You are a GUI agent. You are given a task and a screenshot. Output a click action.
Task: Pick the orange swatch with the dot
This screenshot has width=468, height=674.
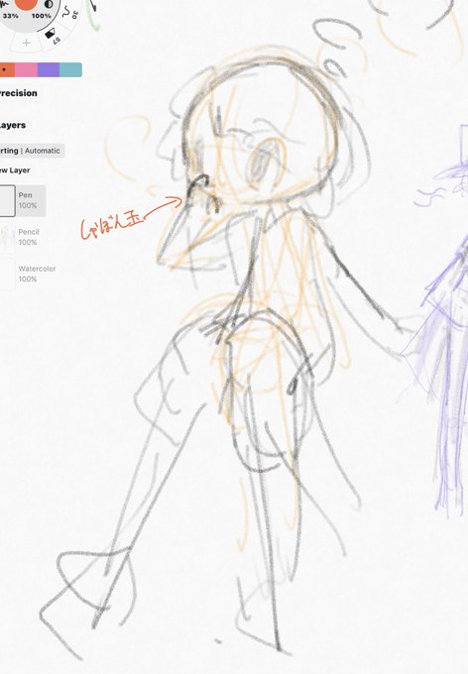pos(6,69)
